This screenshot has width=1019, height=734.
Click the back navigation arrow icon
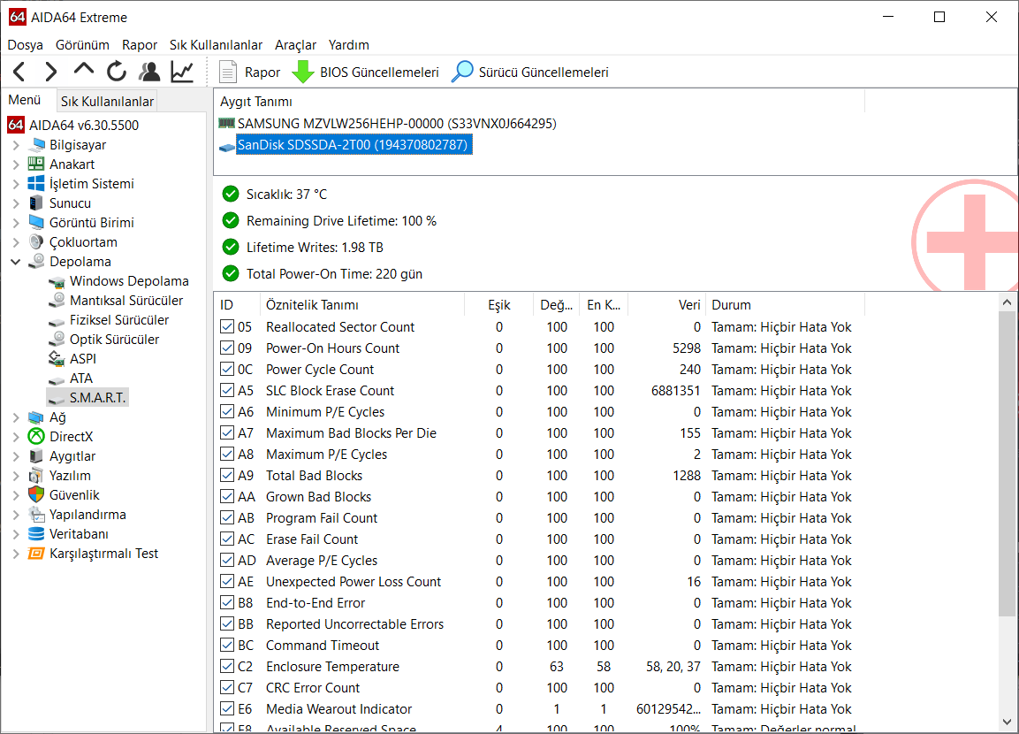click(x=19, y=73)
